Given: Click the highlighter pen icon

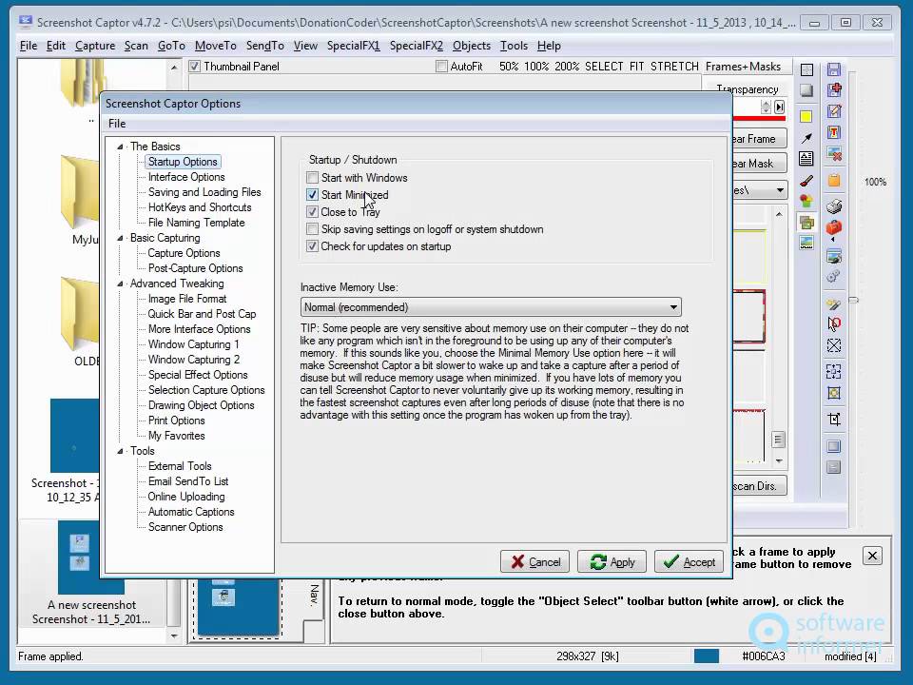Looking at the screenshot, I should (x=834, y=303).
